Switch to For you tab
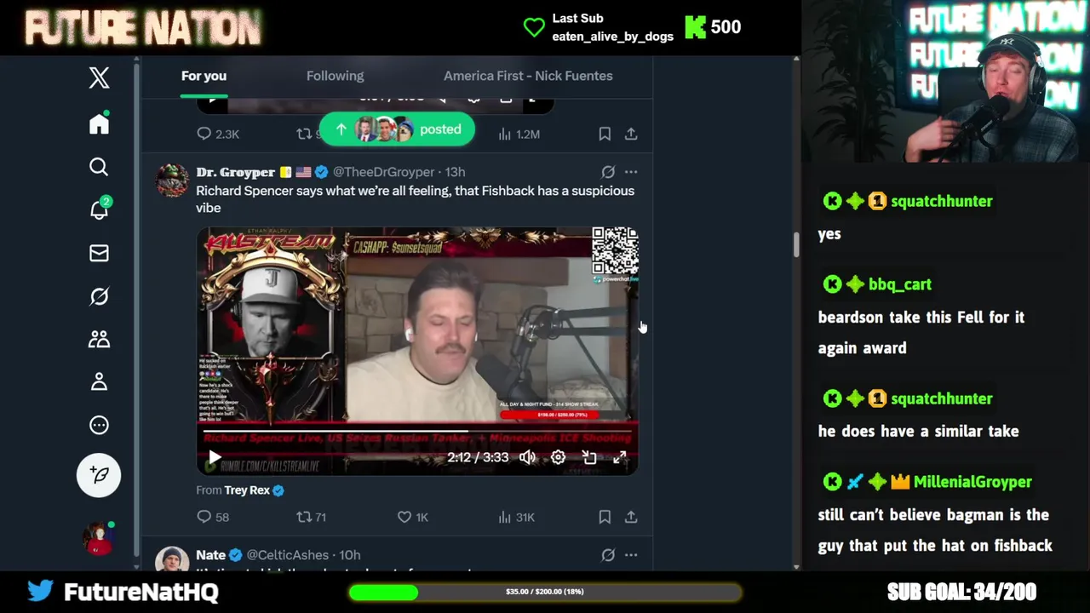Viewport: 1090px width, 613px height. 204,76
